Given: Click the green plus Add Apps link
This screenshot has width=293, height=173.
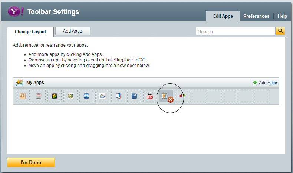Looking at the screenshot, I should (x=265, y=83).
